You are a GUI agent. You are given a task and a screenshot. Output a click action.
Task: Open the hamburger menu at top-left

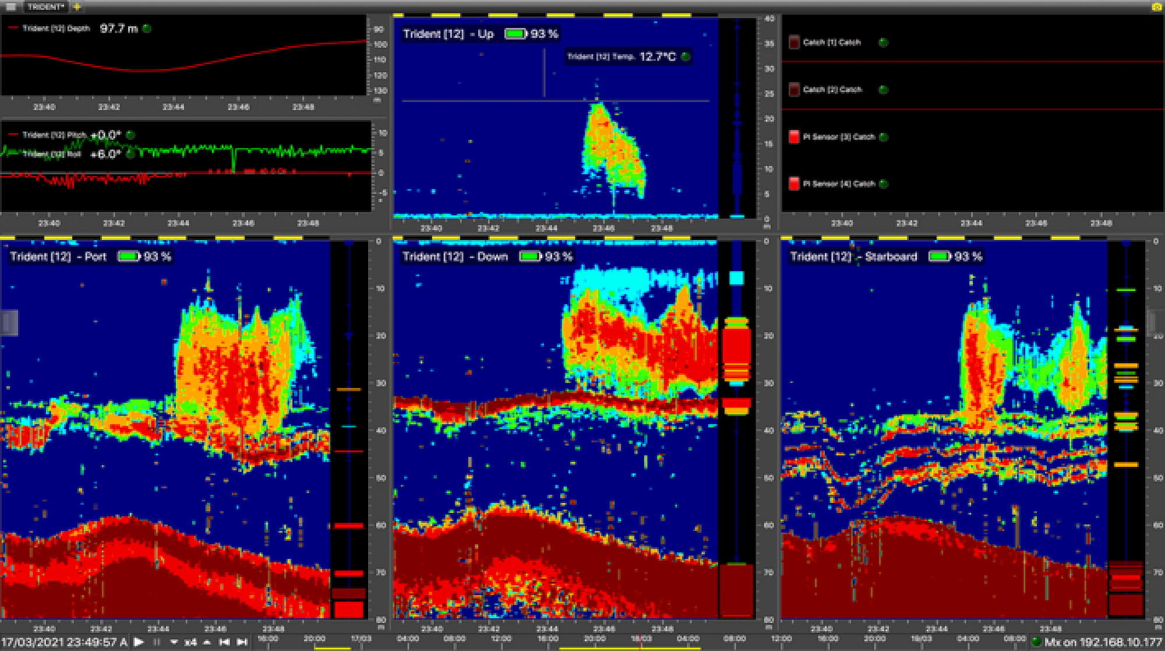(x=10, y=6)
